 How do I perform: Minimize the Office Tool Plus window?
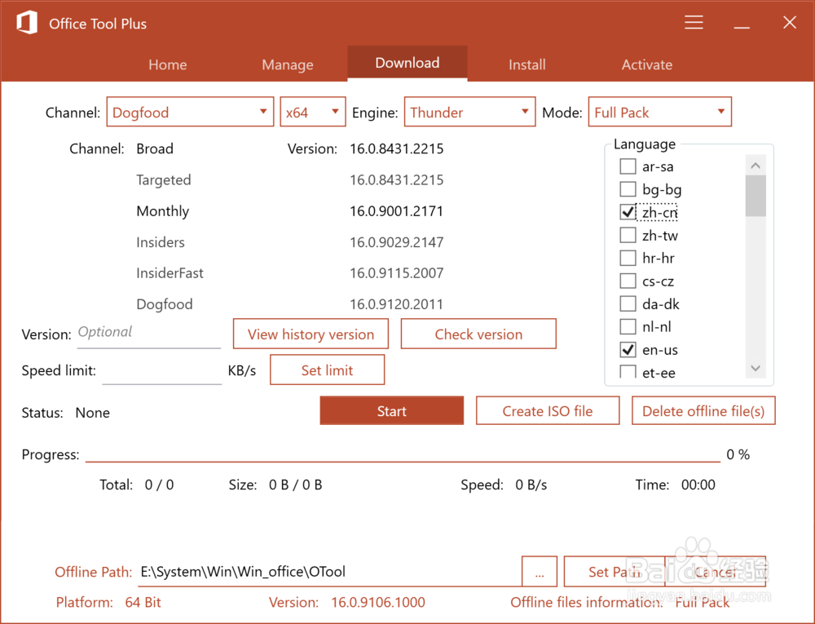tap(742, 27)
